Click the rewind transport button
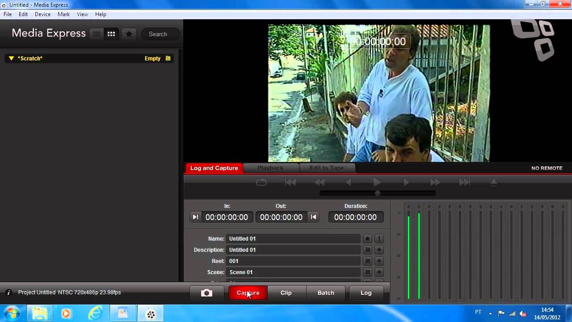 (320, 182)
